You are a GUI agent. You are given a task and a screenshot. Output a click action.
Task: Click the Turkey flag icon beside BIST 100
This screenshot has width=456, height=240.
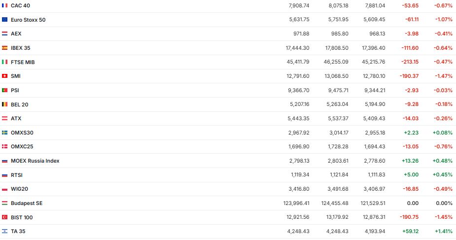[5, 217]
